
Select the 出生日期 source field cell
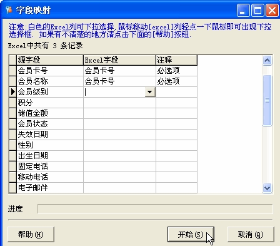[x=50, y=156]
